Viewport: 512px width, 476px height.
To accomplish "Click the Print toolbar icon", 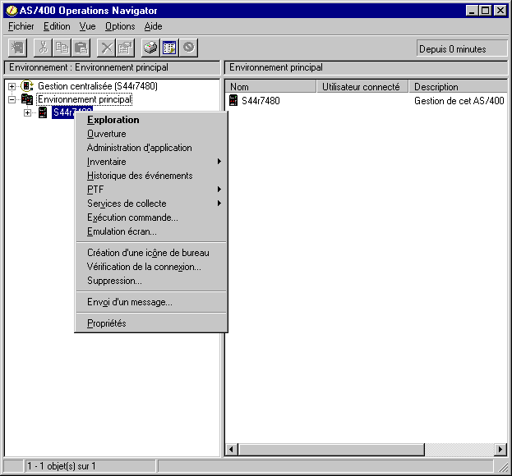I will (150, 48).
